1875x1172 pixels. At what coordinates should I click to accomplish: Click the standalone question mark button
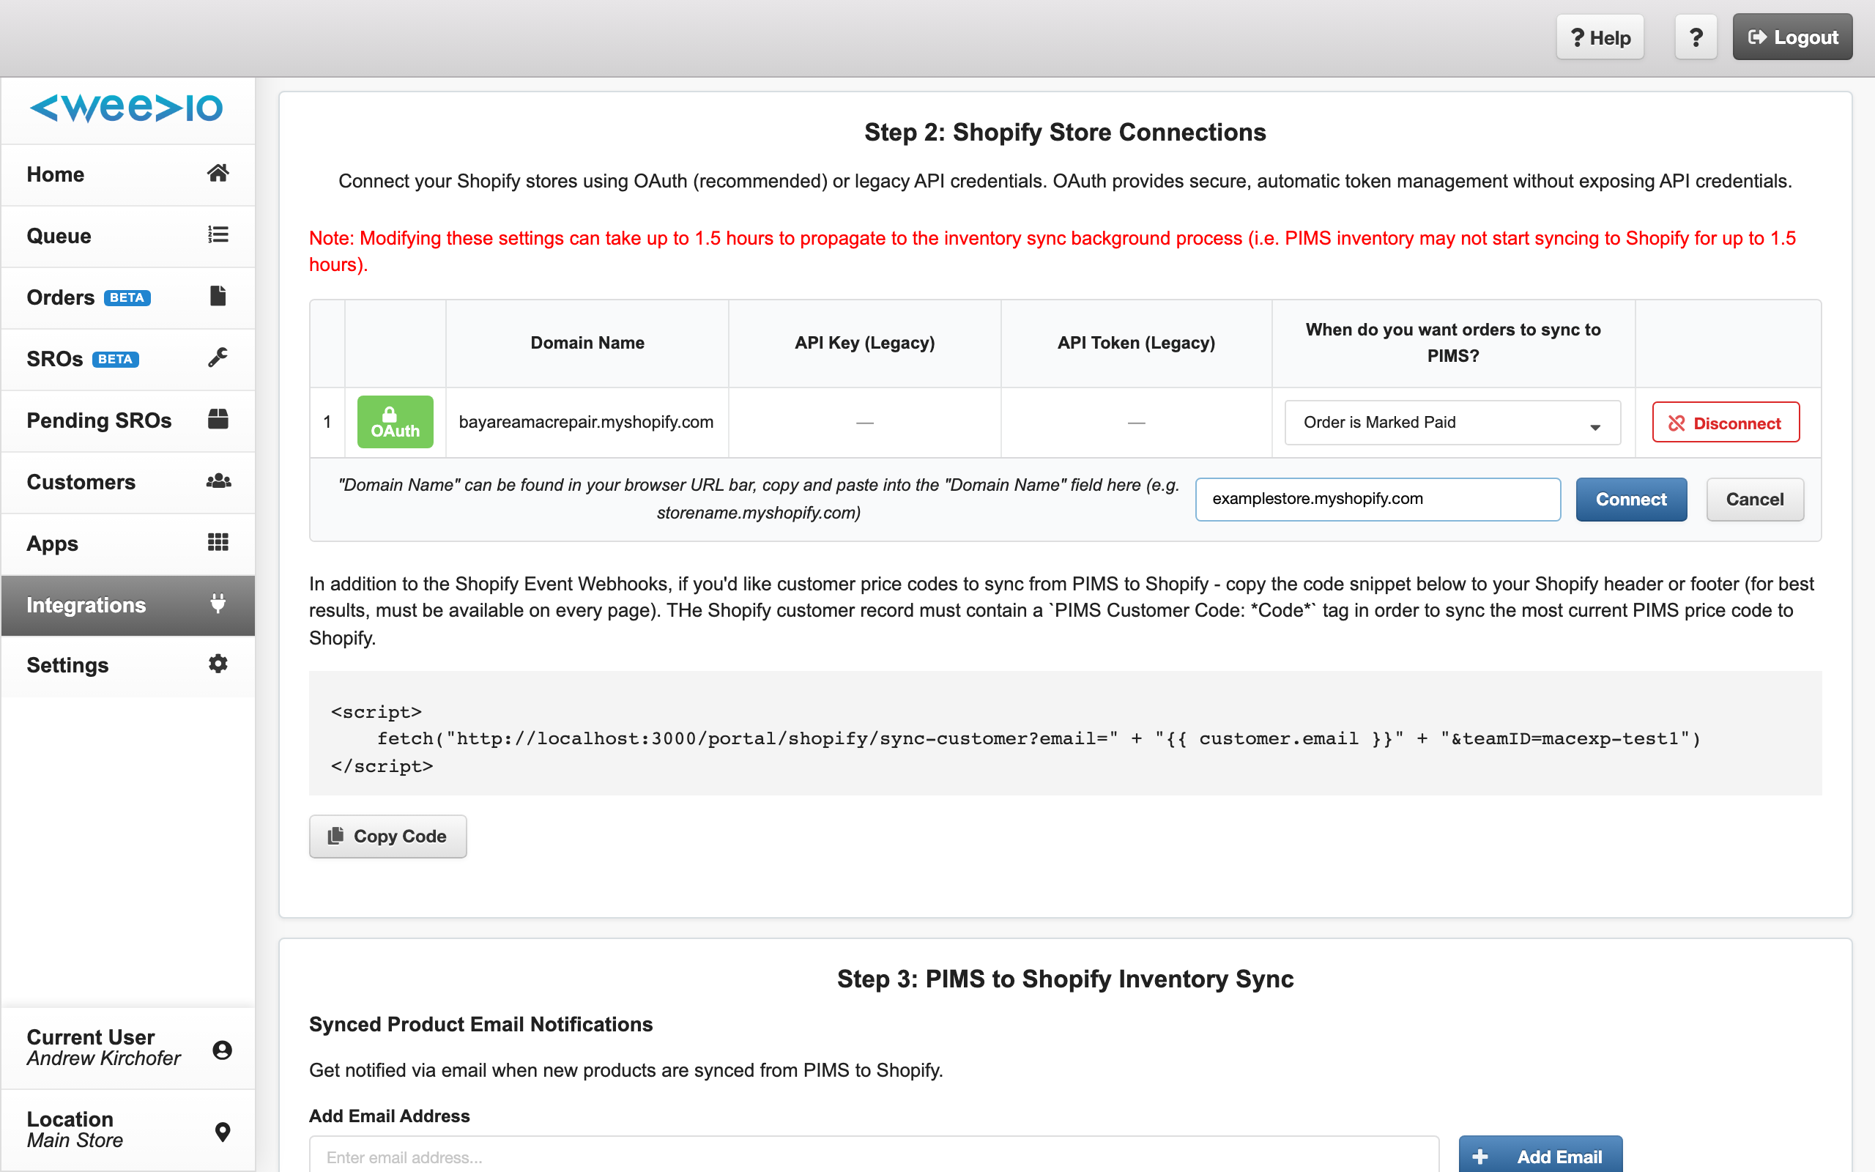tap(1696, 37)
